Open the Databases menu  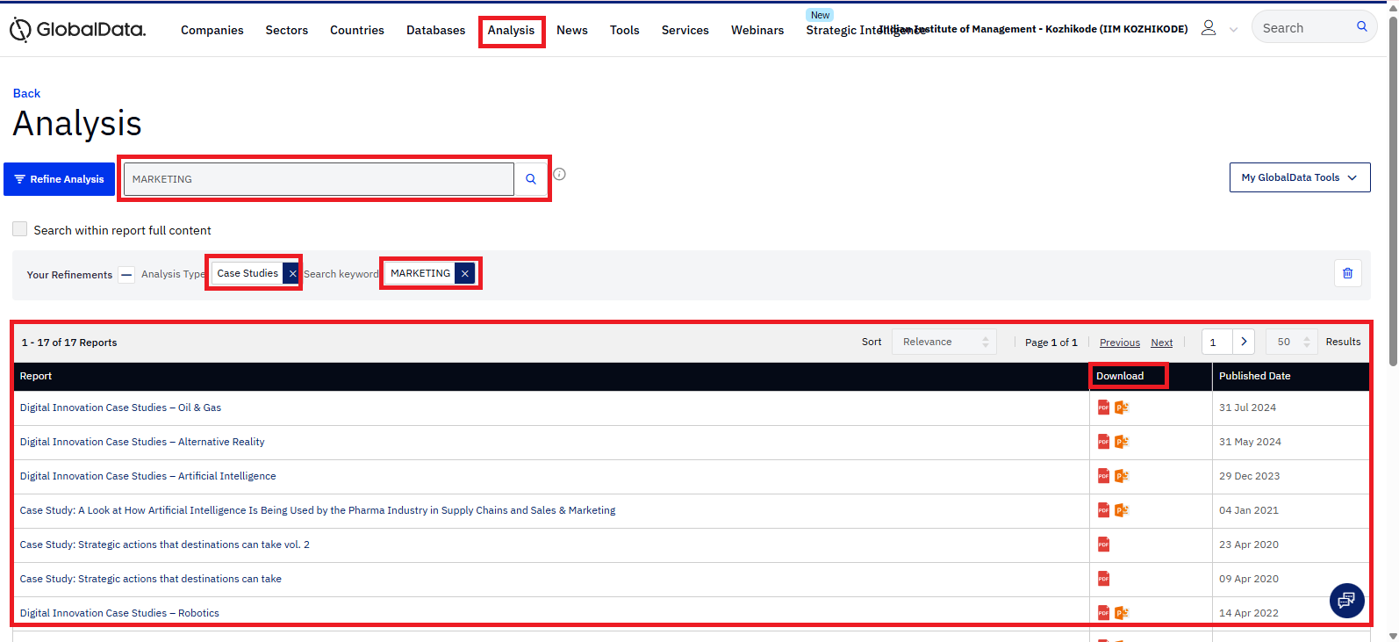tap(435, 30)
